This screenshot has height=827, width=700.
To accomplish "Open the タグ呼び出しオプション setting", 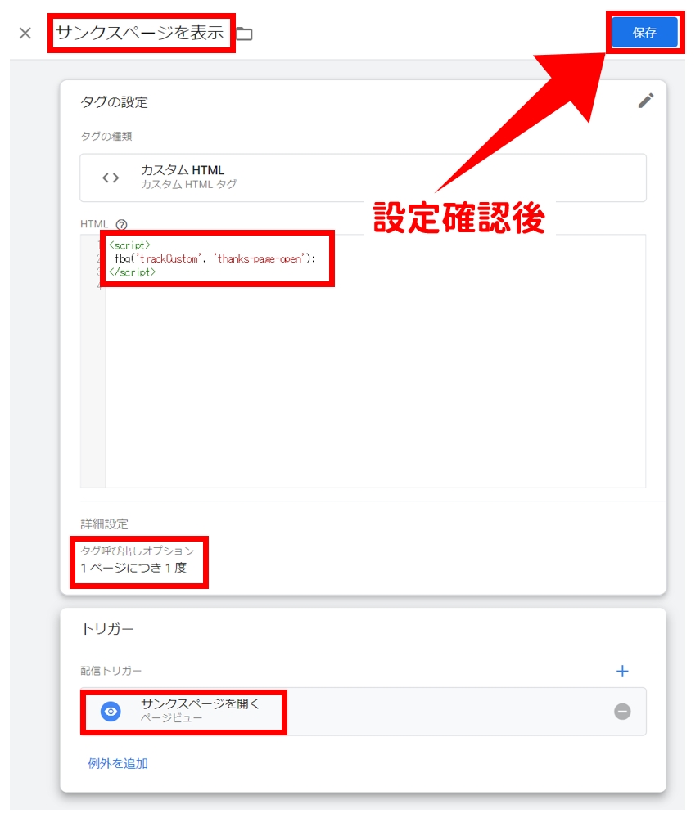I will point(138,560).
